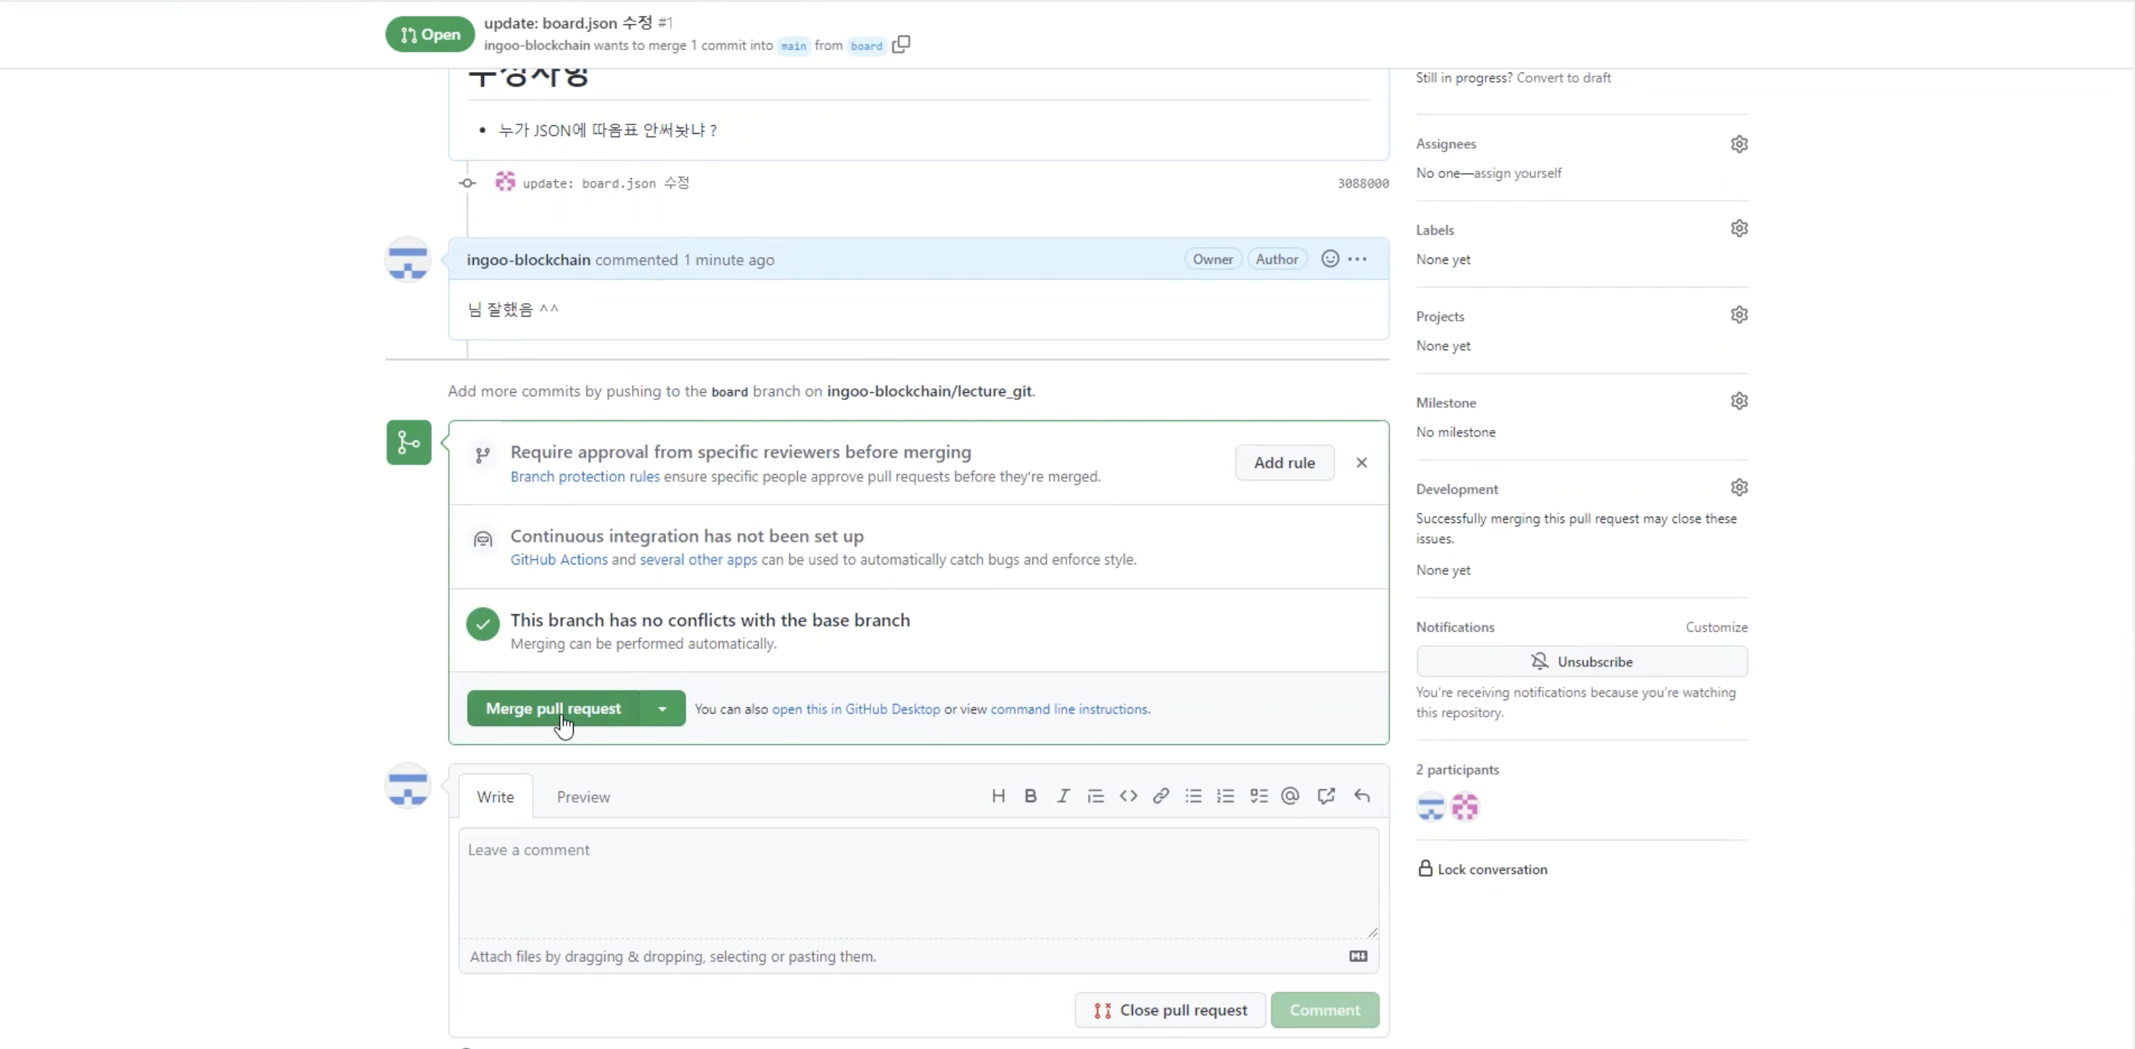
Task: Apply italic formatting in comment toolbar
Action: click(x=1063, y=796)
